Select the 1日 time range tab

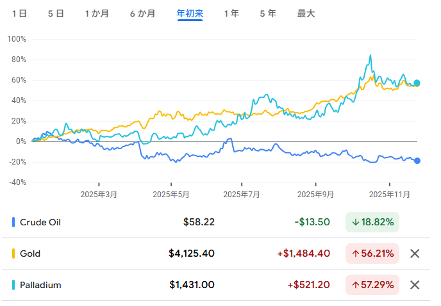[x=19, y=13]
